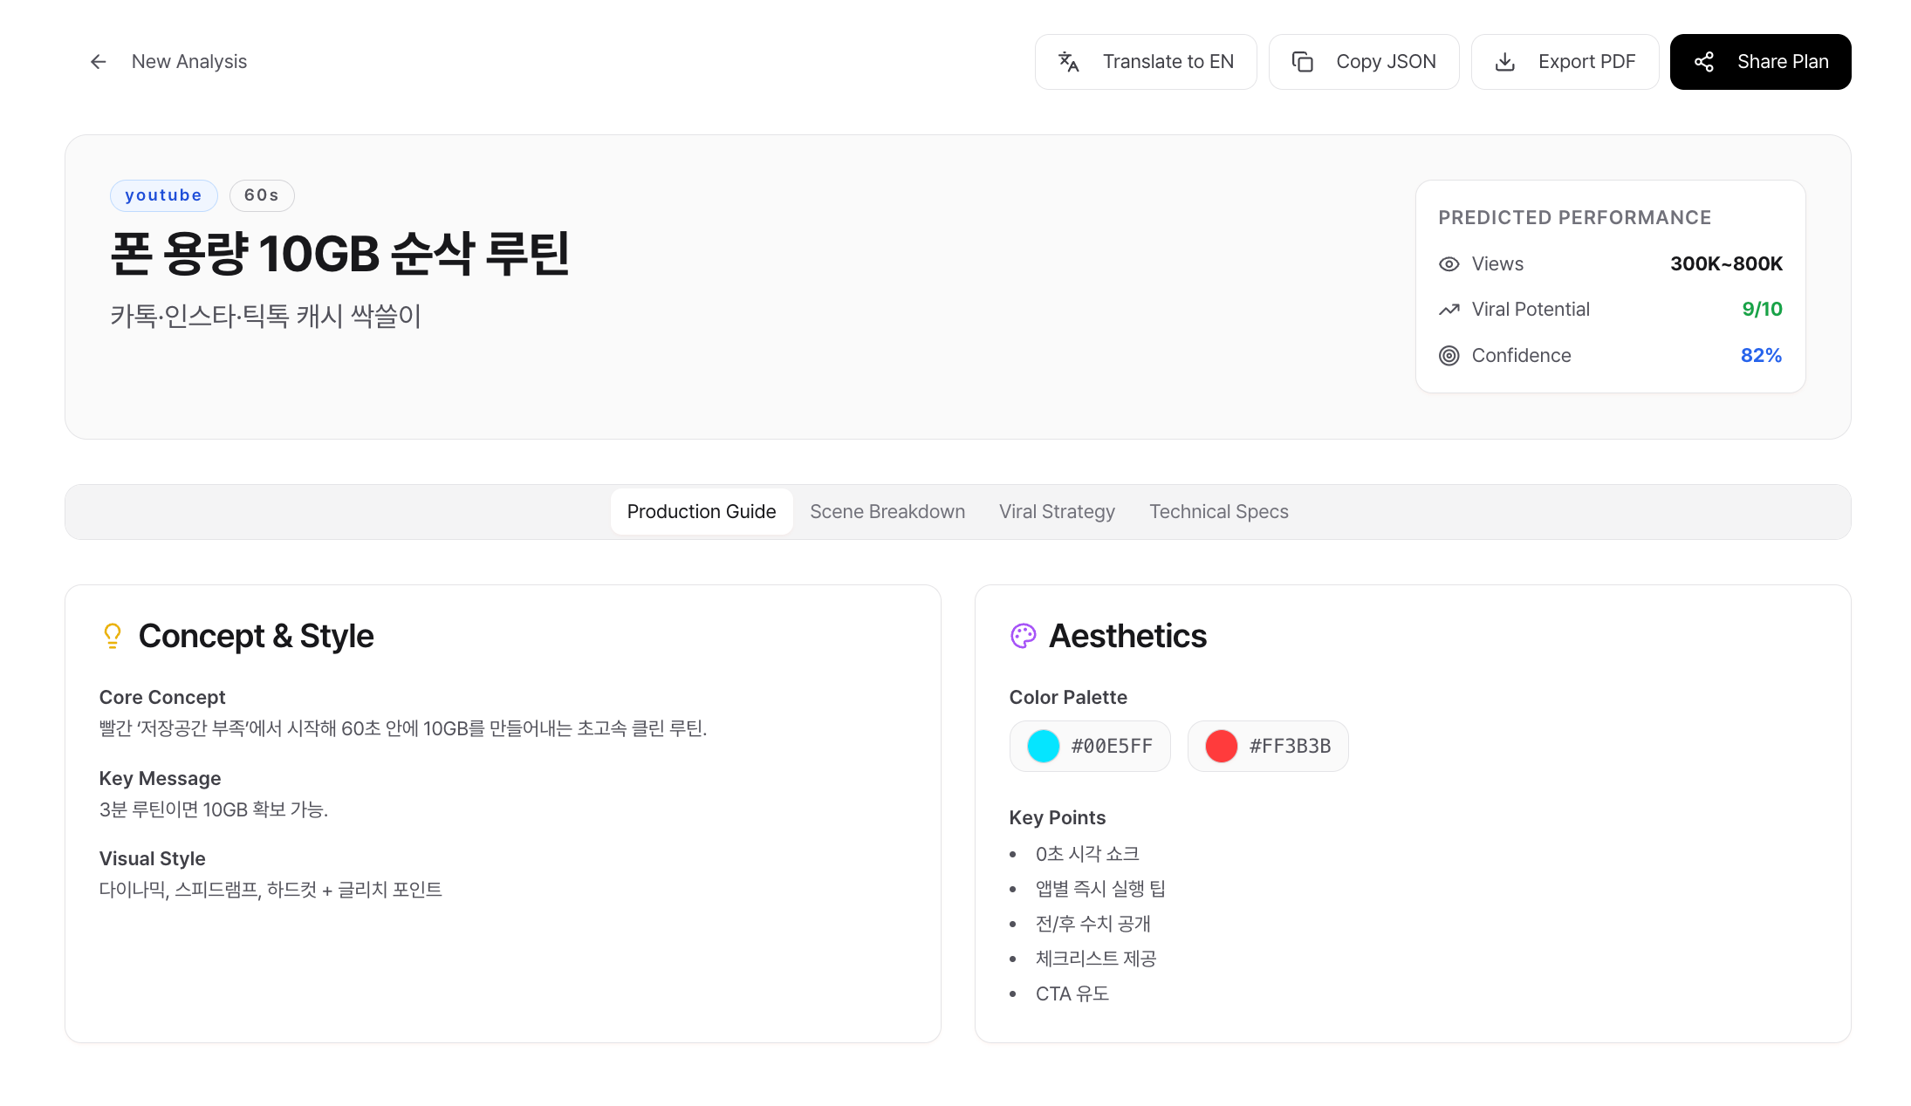Image resolution: width=1911 pixels, height=1106 pixels.
Task: Select the cyan #00E5FF color swatch
Action: tap(1090, 746)
